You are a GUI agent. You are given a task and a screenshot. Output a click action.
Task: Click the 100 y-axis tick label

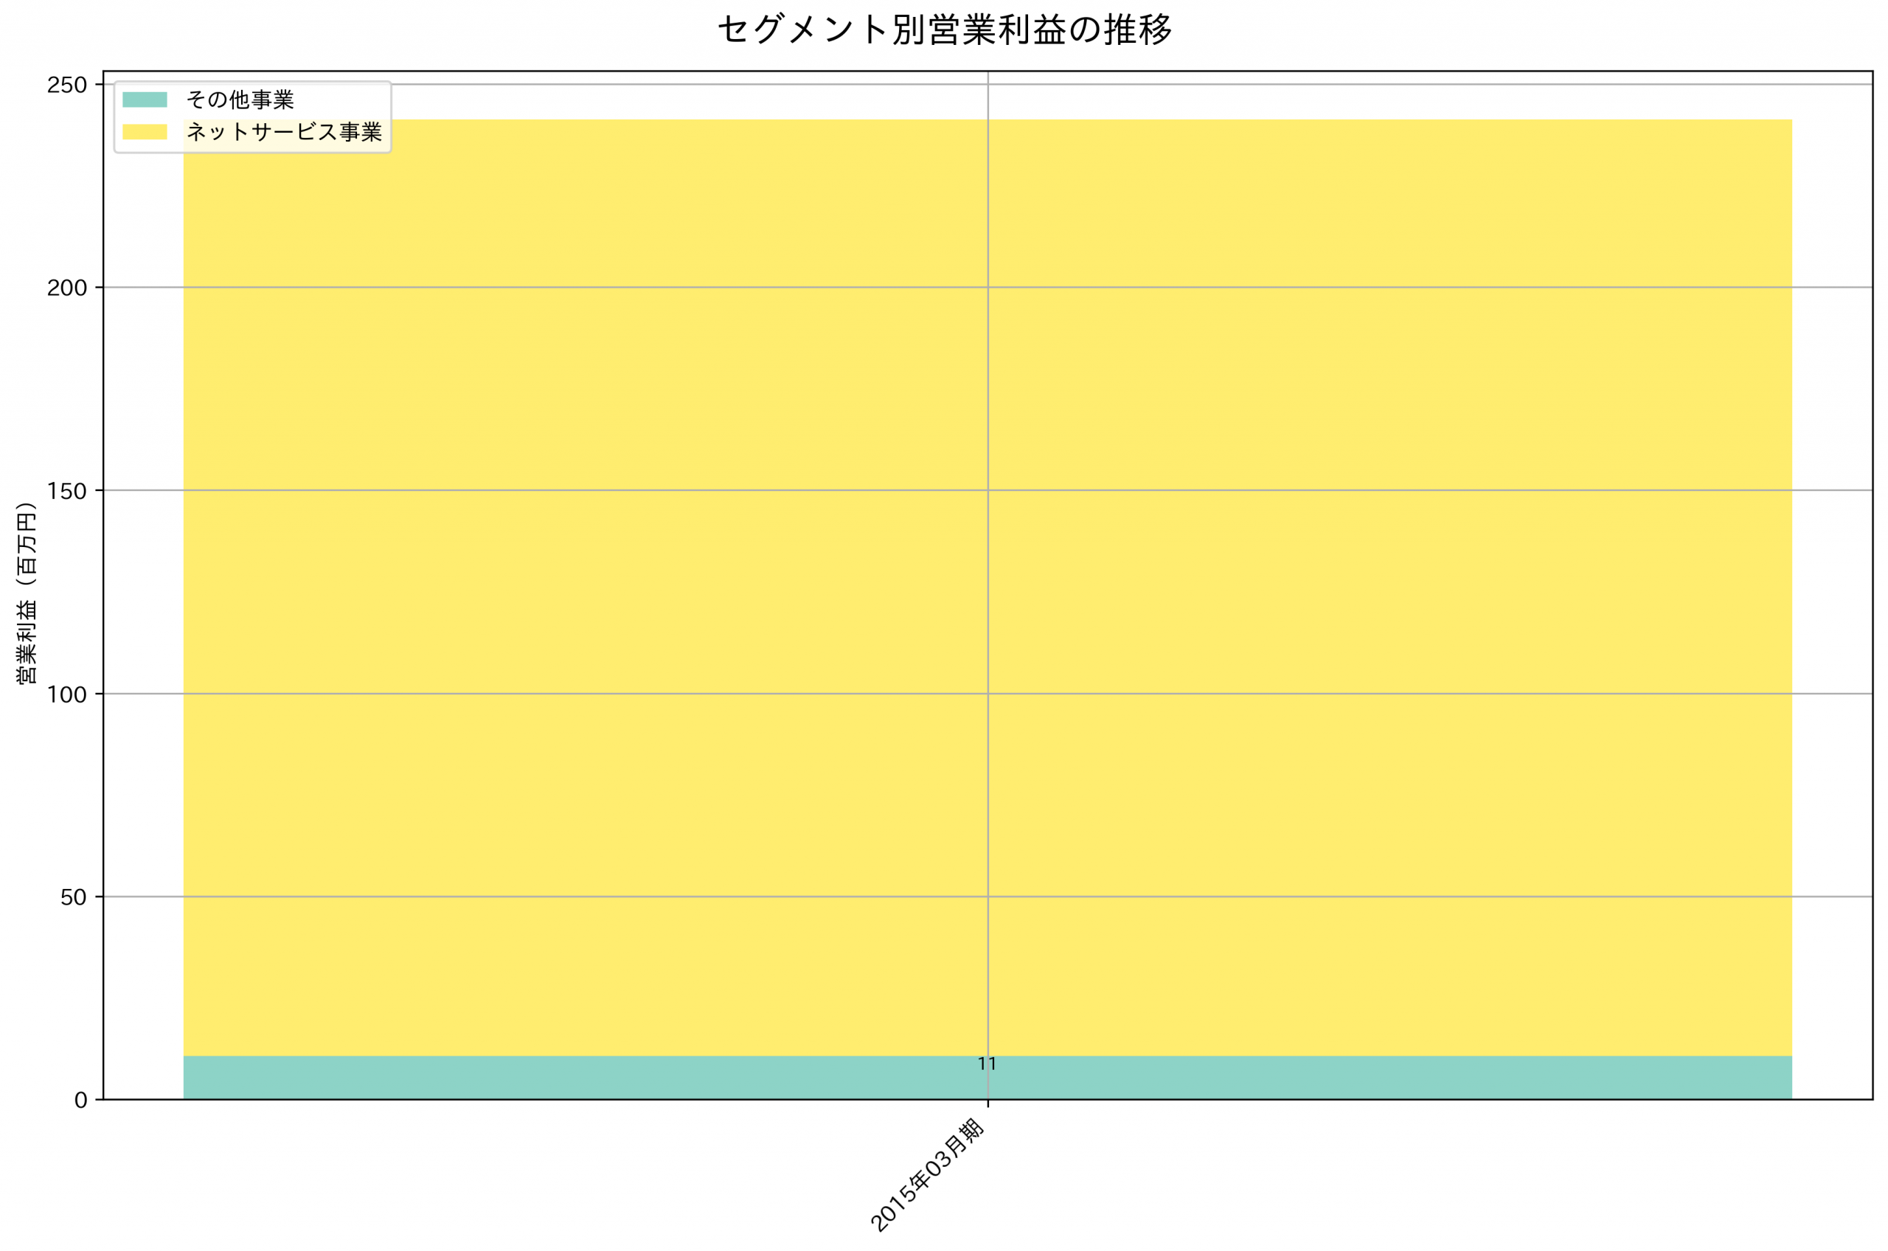pyautogui.click(x=67, y=694)
